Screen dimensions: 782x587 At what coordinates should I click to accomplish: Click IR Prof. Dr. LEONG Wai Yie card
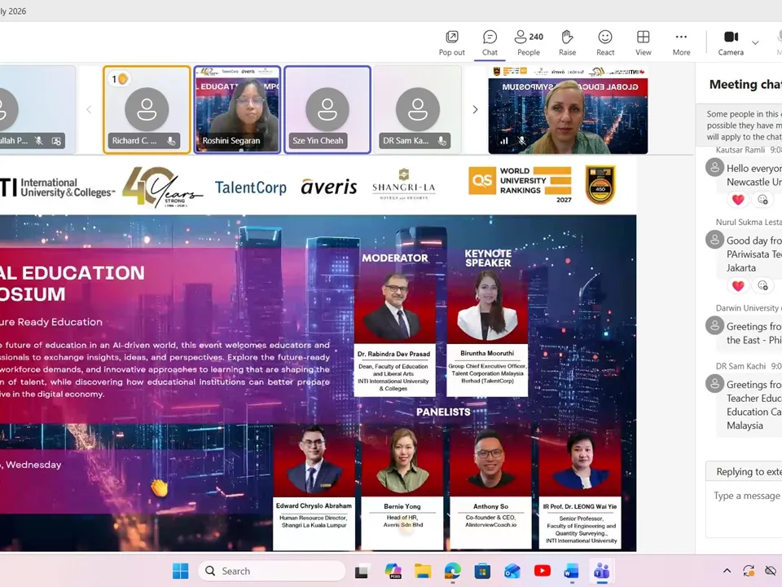pyautogui.click(x=581, y=486)
